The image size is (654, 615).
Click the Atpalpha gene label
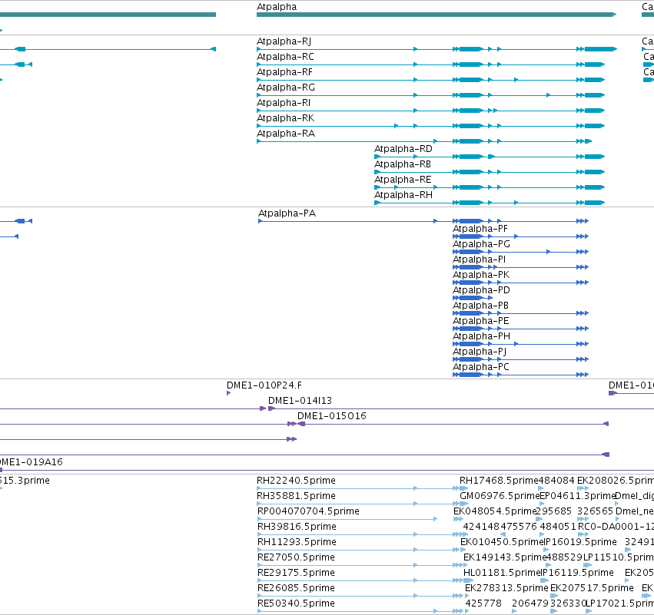[x=277, y=7]
